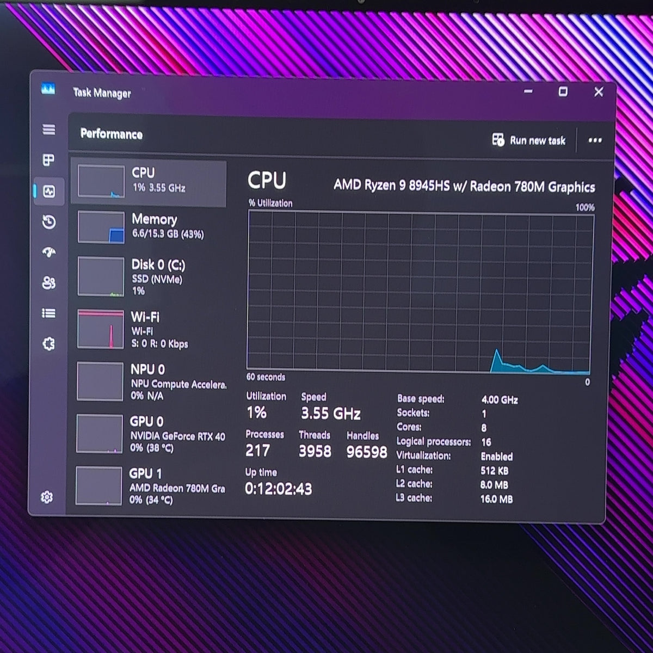Click the Speed value 3.55 GHz
The image size is (653, 653).
click(x=331, y=414)
